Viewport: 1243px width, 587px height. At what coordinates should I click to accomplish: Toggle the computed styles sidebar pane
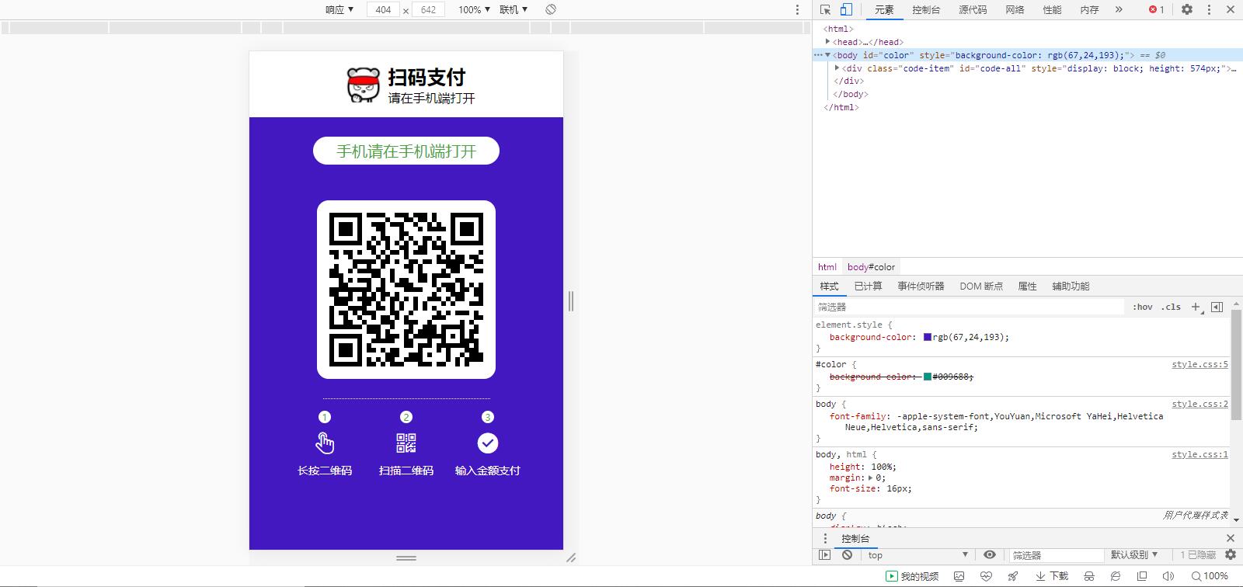tap(1217, 307)
